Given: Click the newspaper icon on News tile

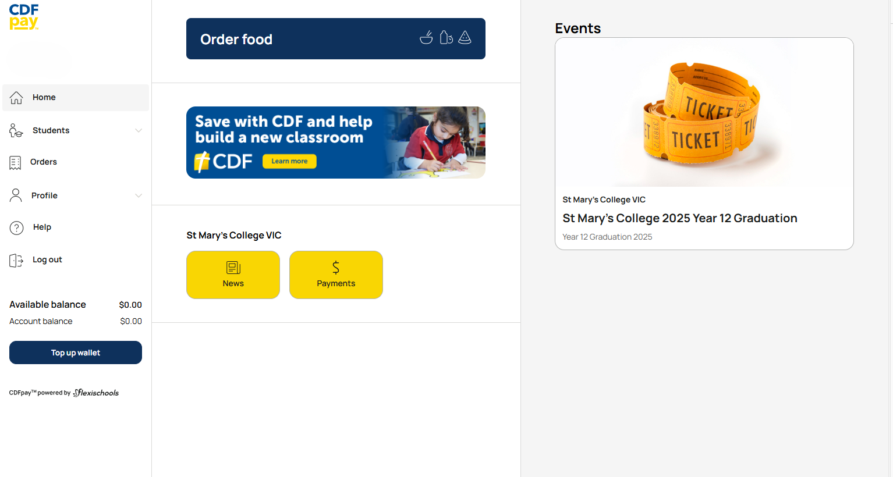Looking at the screenshot, I should coord(233,268).
